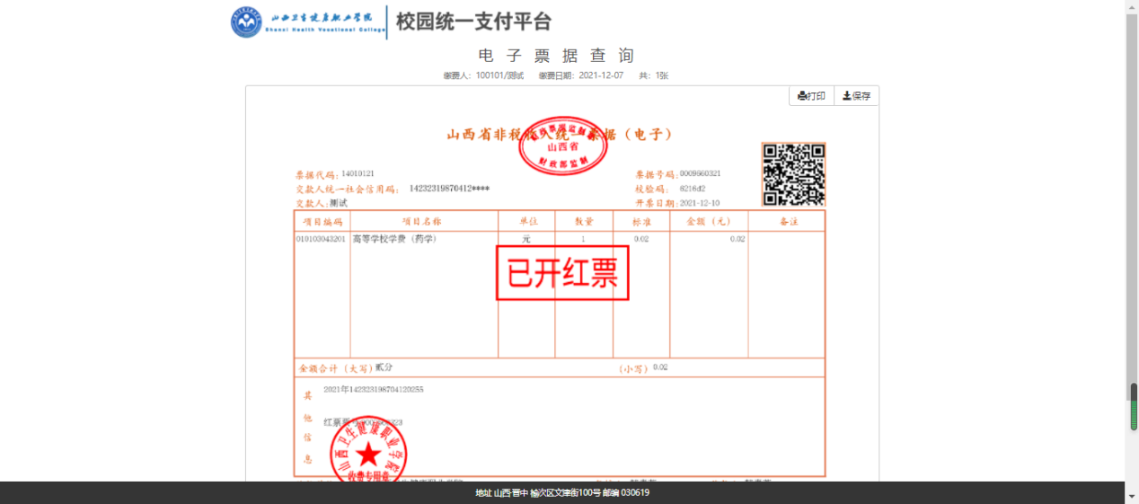
Task: Click the scrollbar up arrow
Action: [x=1133, y=5]
